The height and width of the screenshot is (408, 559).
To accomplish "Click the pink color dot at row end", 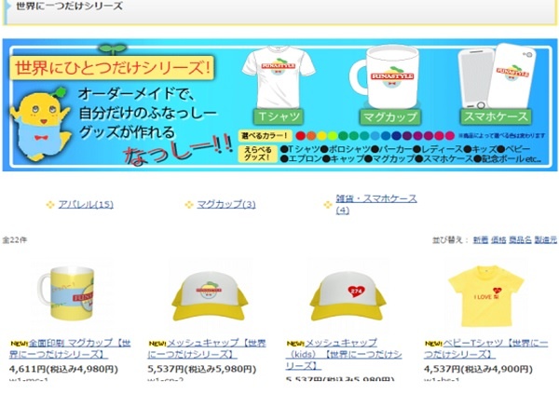I will point(450,136).
